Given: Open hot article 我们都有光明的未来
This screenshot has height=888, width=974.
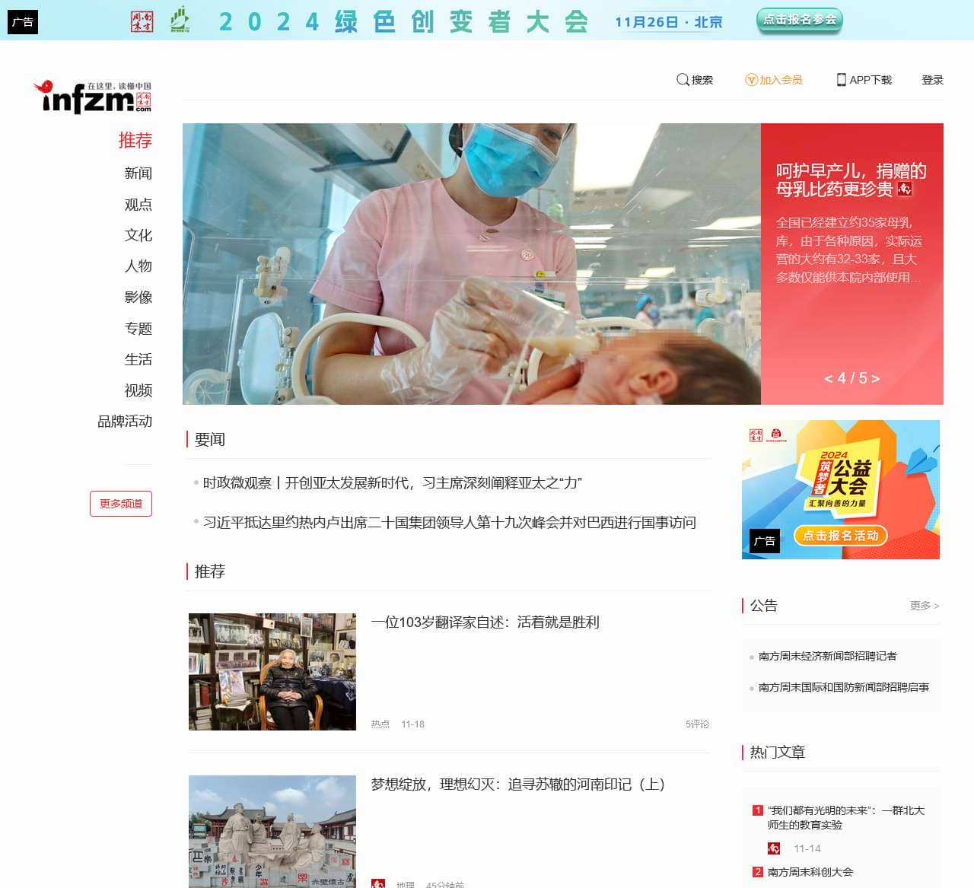Looking at the screenshot, I should point(846,817).
